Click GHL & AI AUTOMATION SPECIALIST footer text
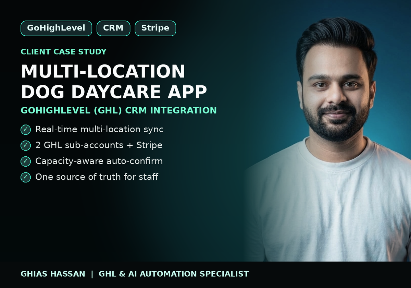This screenshot has height=288, width=411. coord(174,274)
